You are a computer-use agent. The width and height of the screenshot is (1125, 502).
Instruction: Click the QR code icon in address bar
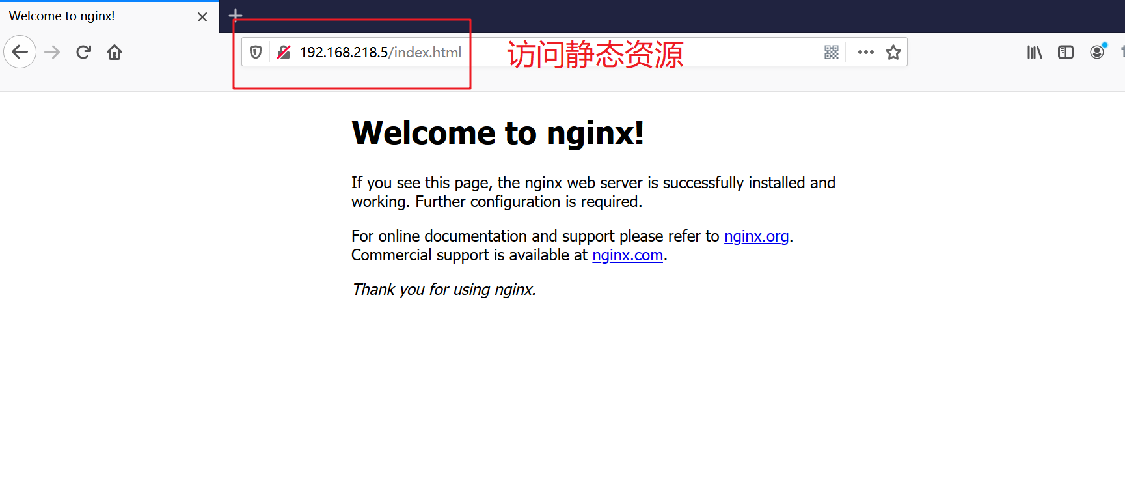point(832,52)
